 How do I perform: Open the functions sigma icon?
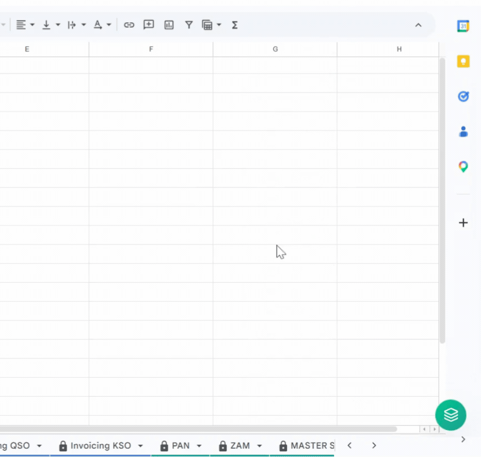click(x=234, y=25)
